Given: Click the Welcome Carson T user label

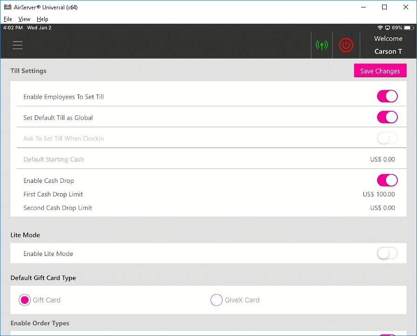Looking at the screenshot, I should pyautogui.click(x=388, y=45).
